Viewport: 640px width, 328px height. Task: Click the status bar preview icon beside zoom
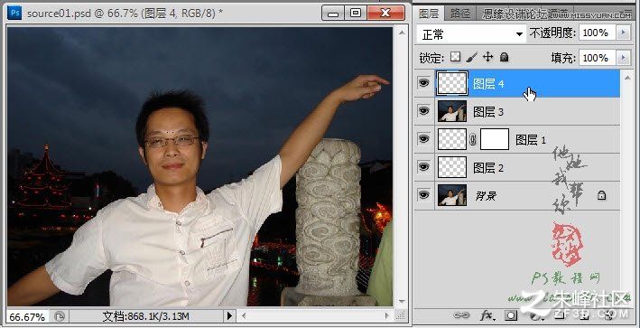click(x=60, y=315)
